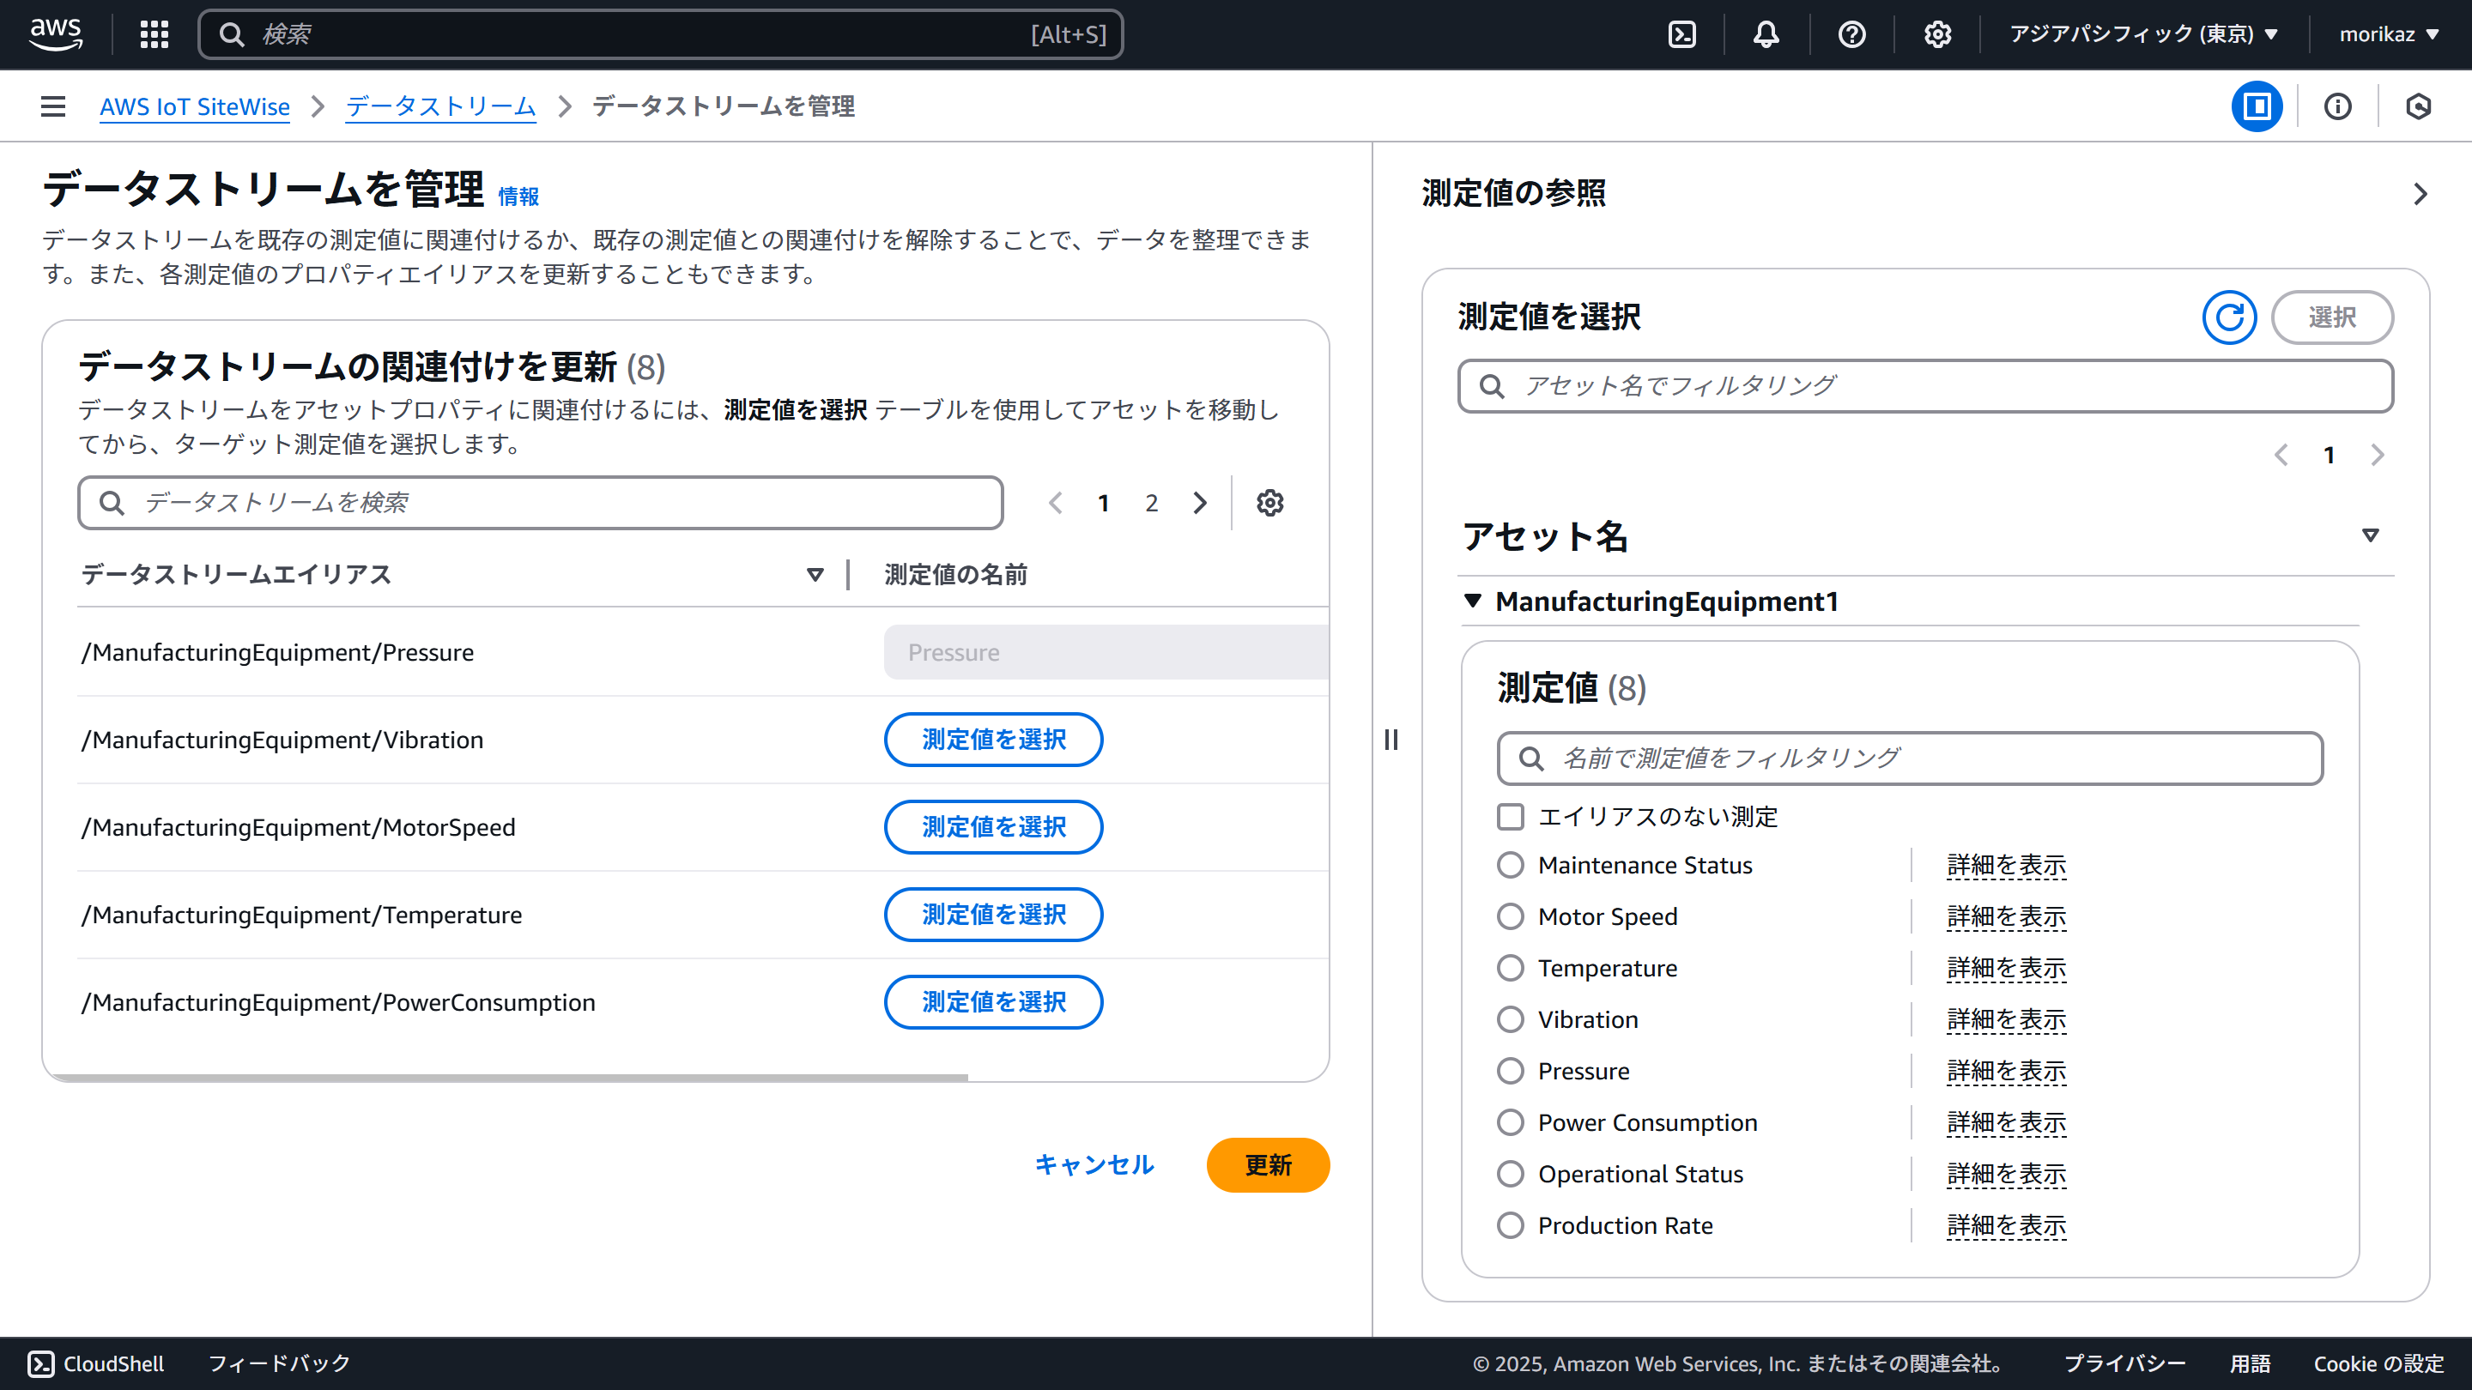Go to data stream page 1

click(1104, 503)
